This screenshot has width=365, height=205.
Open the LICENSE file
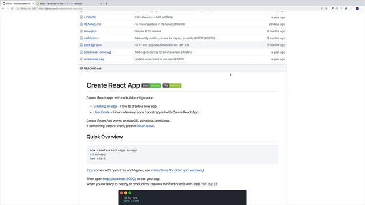click(90, 17)
